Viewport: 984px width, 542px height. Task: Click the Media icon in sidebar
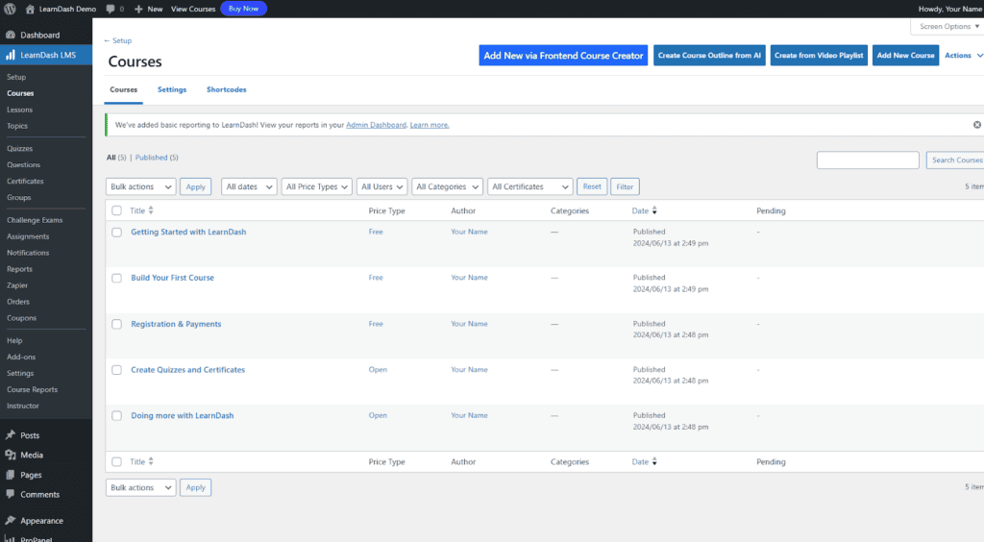[x=11, y=455]
